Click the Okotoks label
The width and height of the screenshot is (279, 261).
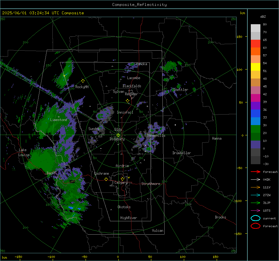[124, 207]
